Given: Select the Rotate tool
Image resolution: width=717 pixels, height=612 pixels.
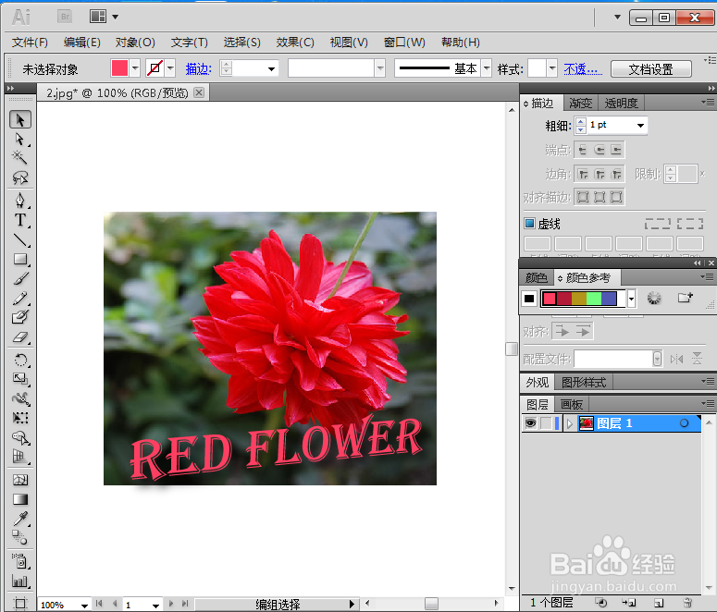Looking at the screenshot, I should (20, 360).
